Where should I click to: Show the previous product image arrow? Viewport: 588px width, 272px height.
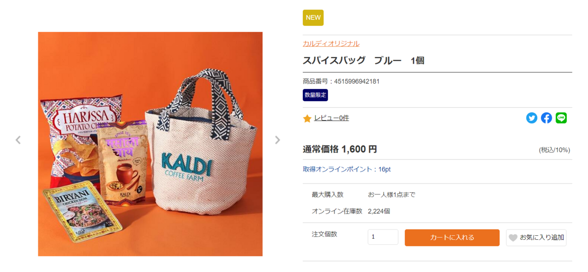18,140
